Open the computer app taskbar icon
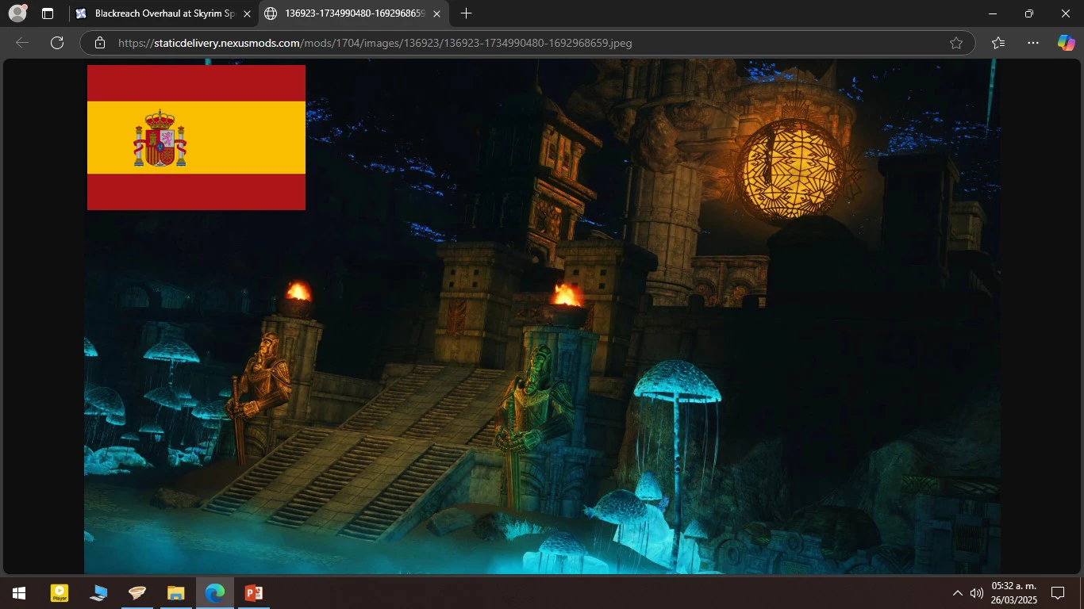This screenshot has width=1084, height=609. coord(98,593)
